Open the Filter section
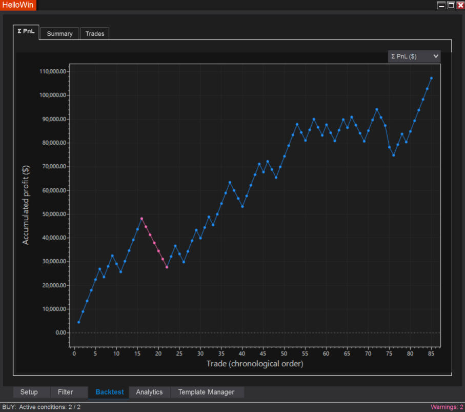This screenshot has width=465, height=412. tap(65, 392)
